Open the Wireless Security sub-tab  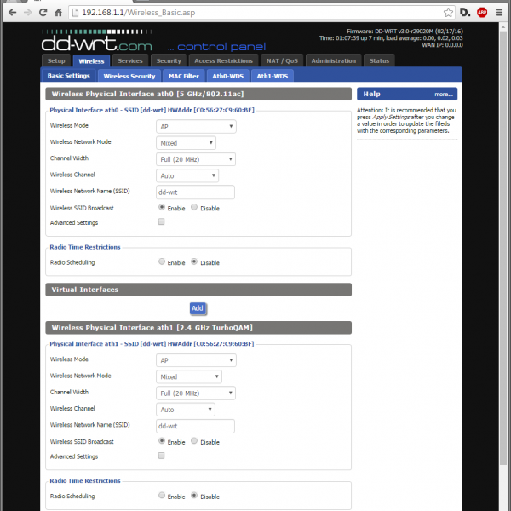(x=129, y=76)
